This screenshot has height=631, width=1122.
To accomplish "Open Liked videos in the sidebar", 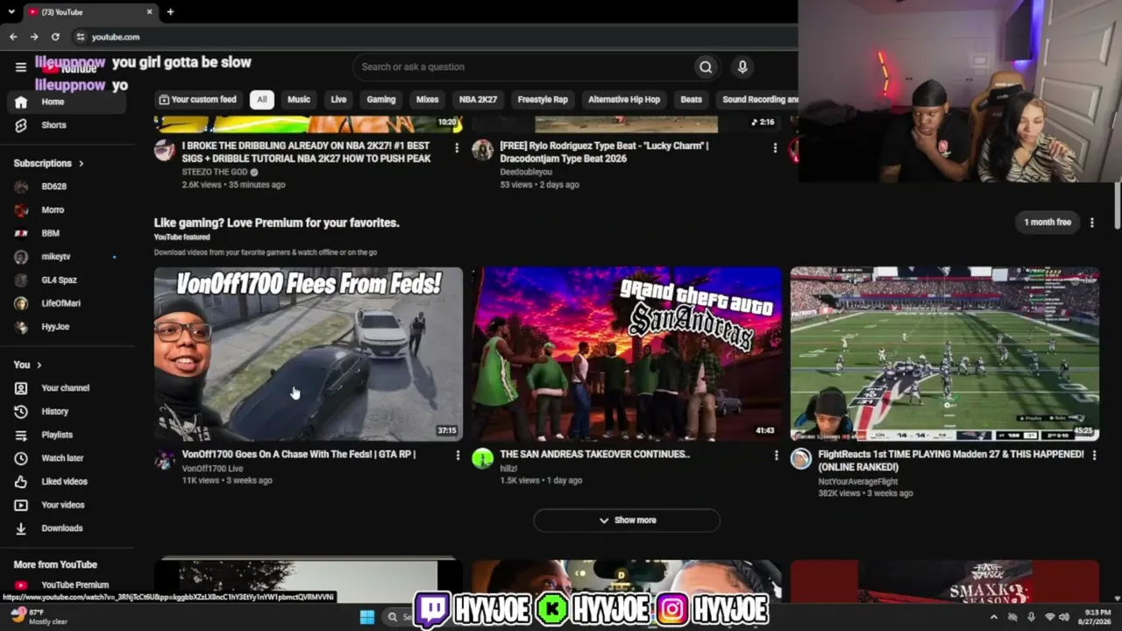I will point(67,481).
